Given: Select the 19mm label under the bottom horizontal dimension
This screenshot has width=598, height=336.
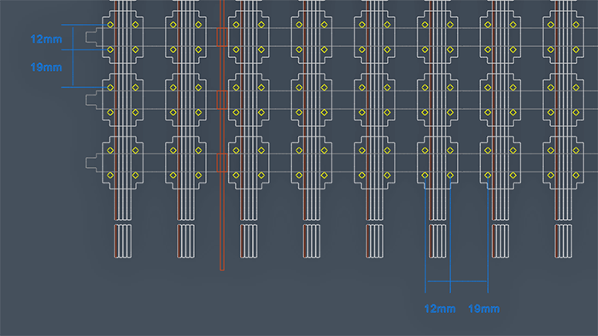Looking at the screenshot, I should coord(484,309).
